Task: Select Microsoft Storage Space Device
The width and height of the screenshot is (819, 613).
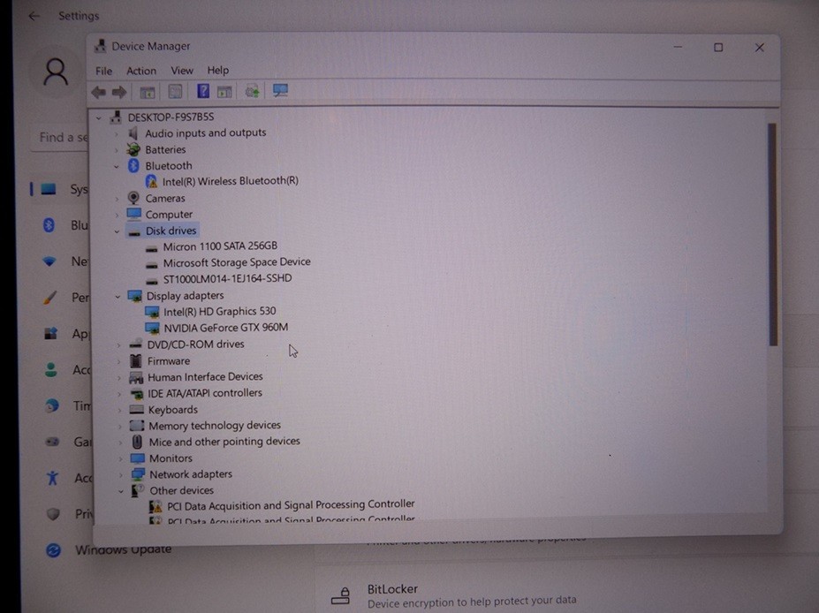Action: pos(237,262)
